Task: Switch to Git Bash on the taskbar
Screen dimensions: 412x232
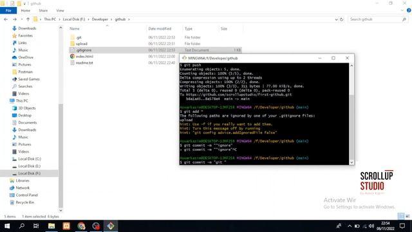Action: click(111, 226)
